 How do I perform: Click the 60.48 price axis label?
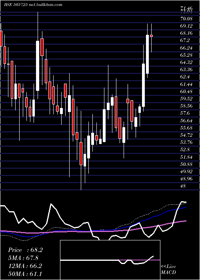pos(186,92)
